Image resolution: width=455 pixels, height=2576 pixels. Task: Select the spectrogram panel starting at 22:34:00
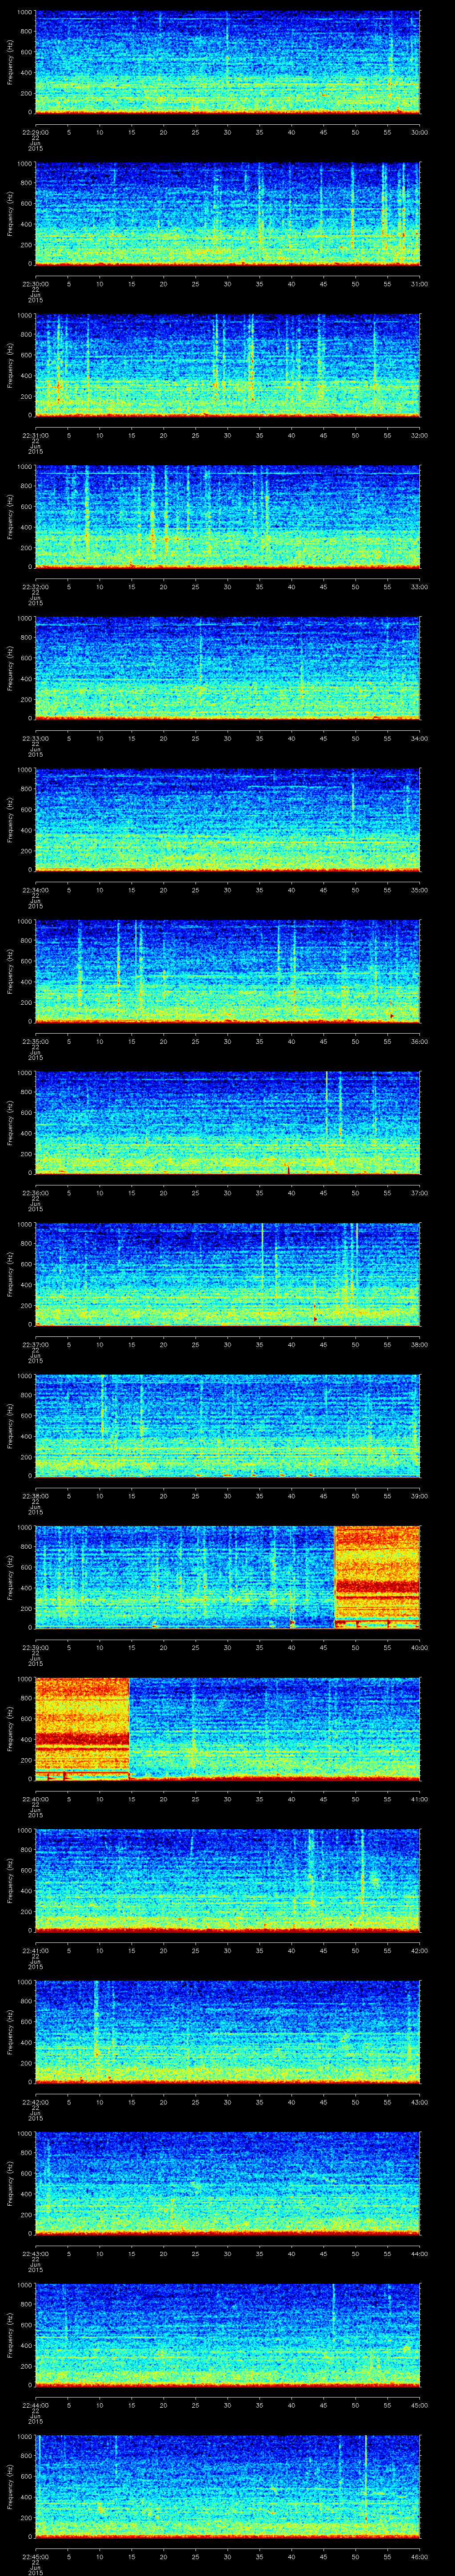(x=227, y=820)
